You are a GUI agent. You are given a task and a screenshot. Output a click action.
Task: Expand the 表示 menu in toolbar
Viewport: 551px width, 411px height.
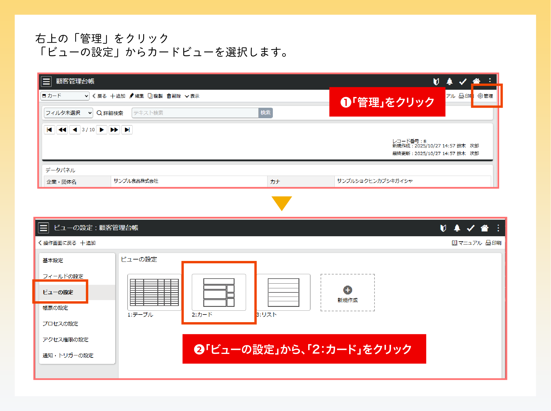coord(192,96)
